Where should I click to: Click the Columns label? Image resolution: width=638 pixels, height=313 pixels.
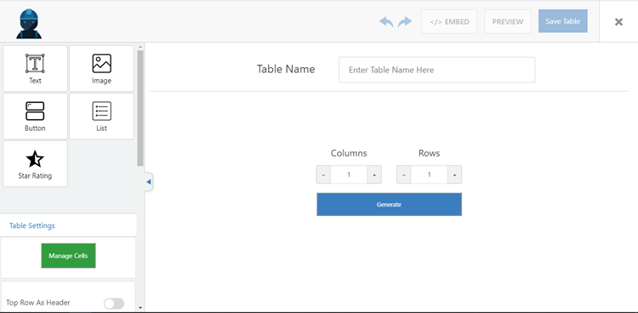pos(349,153)
